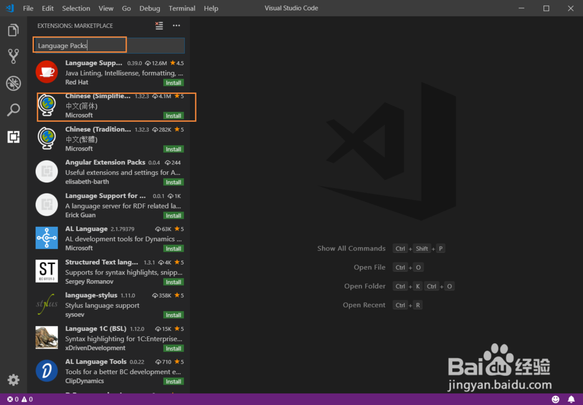The height and width of the screenshot is (405, 583).
Task: Install Angular Extension Packs
Action: tap(173, 182)
